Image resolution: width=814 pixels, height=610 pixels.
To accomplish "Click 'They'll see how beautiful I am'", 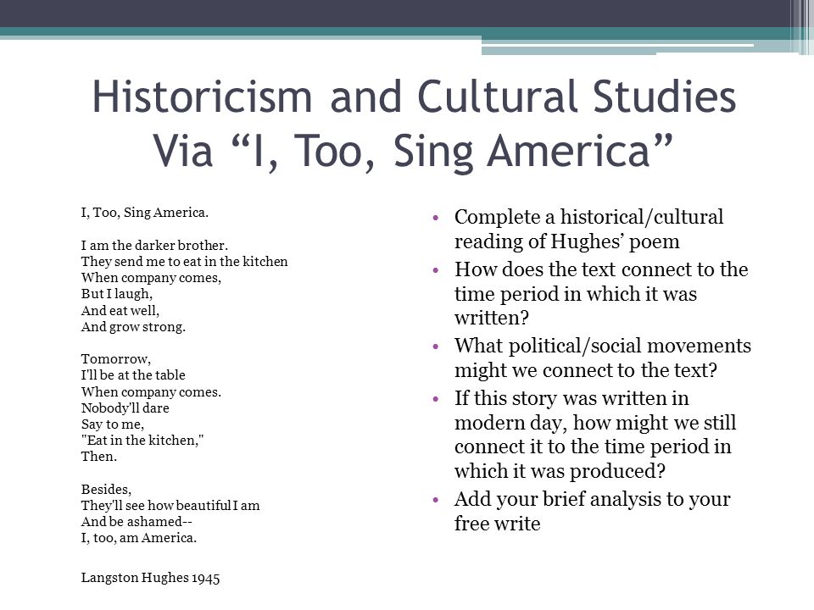I will pos(170,505).
